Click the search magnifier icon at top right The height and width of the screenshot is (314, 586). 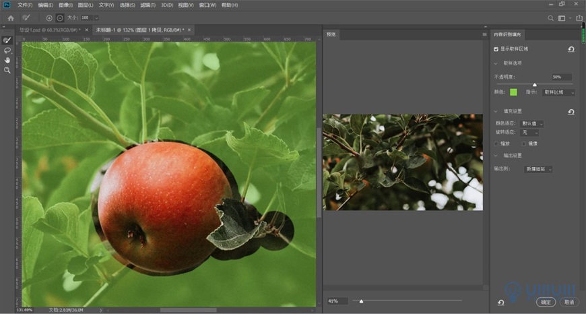coord(551,18)
